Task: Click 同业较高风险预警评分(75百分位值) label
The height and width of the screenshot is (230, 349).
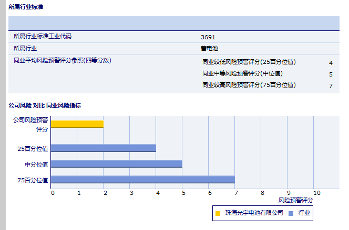Action: (x=249, y=85)
